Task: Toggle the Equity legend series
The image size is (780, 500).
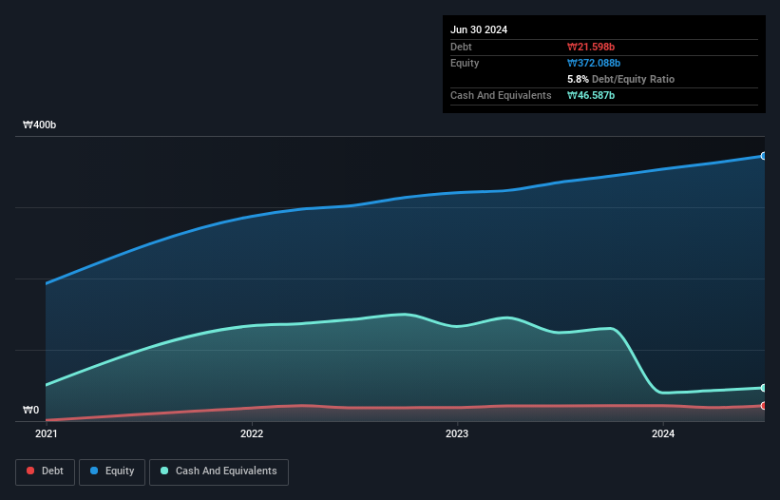Action: (112, 471)
